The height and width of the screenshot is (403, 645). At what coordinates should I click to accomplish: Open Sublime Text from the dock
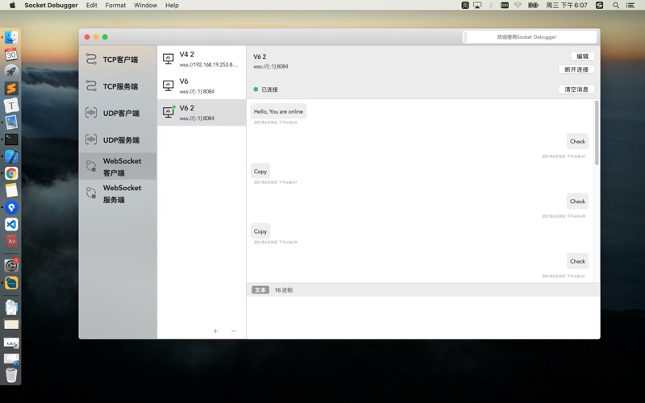click(x=11, y=88)
